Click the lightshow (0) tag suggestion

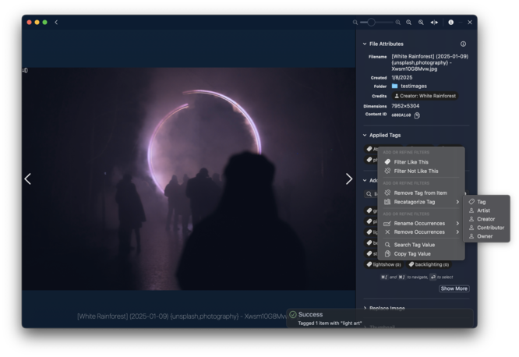(x=384, y=264)
